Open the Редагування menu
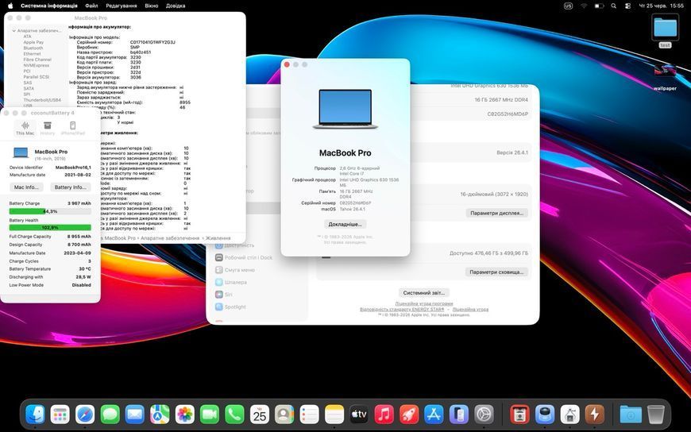This screenshot has height=432, width=691. tap(122, 6)
